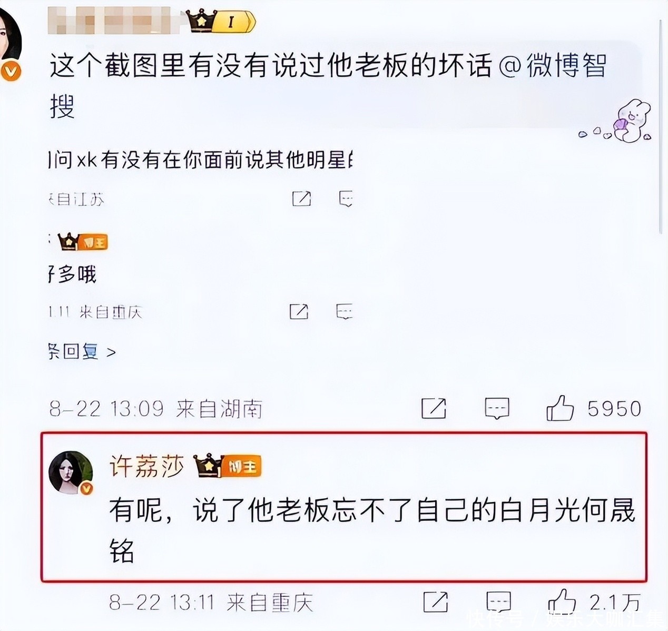This screenshot has width=668, height=631.
Task: Like the comment with 5950 likes
Action: click(x=559, y=408)
